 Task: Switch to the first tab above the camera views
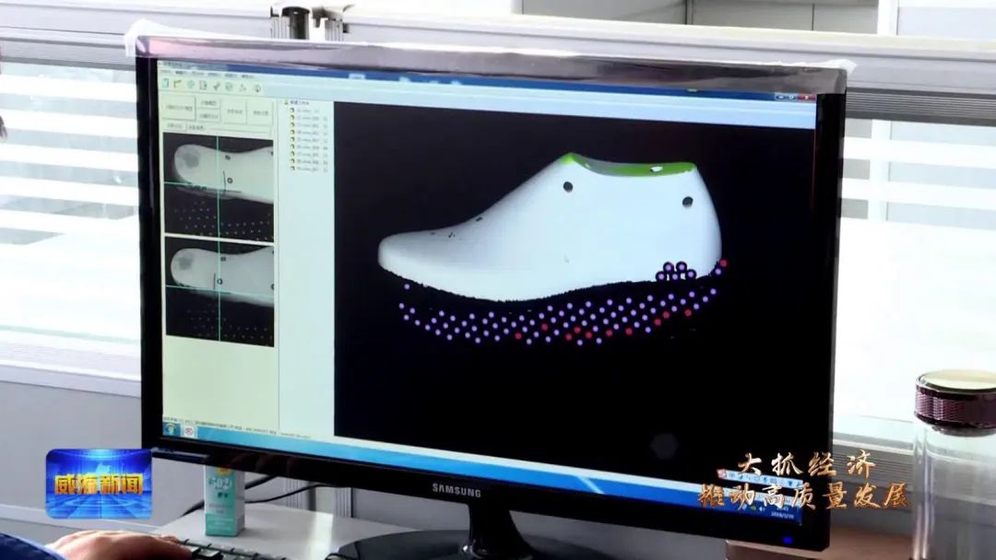pos(174,126)
